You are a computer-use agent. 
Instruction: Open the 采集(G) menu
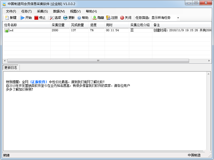pyautogui.click(x=42, y=11)
